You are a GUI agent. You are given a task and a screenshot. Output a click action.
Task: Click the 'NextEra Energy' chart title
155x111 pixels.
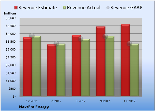[34, 107]
